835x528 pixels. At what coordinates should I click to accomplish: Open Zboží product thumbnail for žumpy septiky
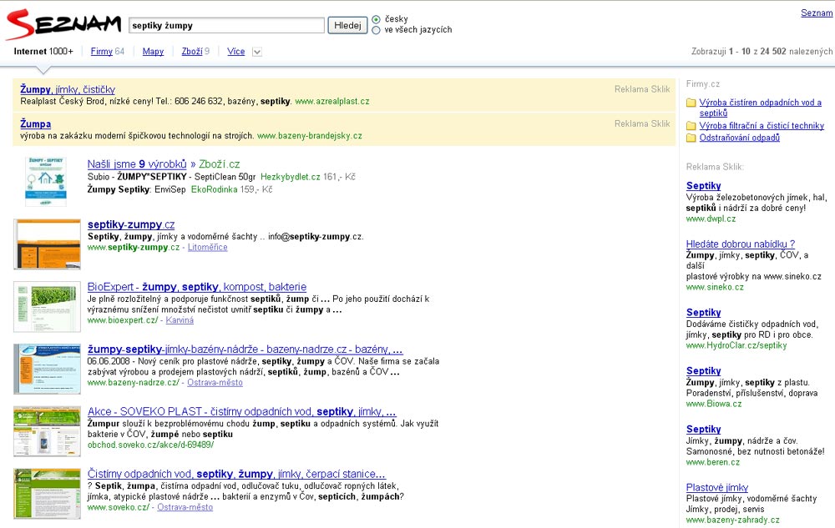[46, 181]
